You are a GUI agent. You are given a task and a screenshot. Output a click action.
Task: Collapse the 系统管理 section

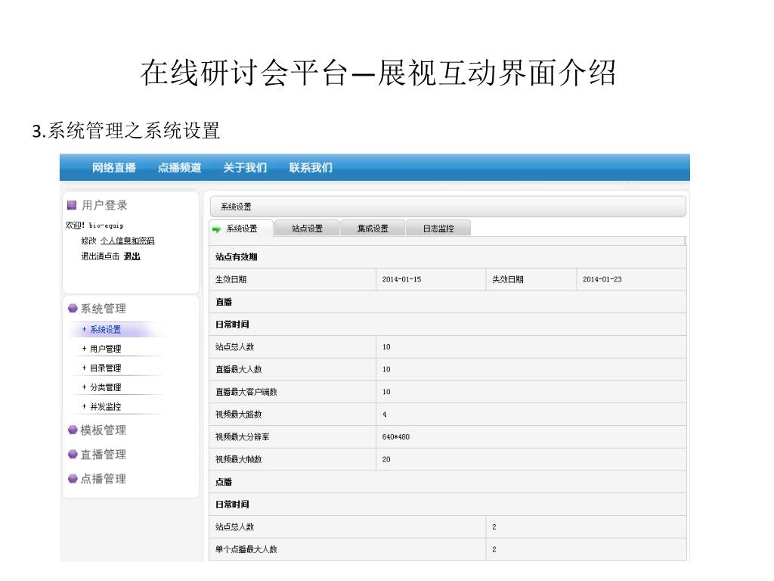tap(103, 309)
